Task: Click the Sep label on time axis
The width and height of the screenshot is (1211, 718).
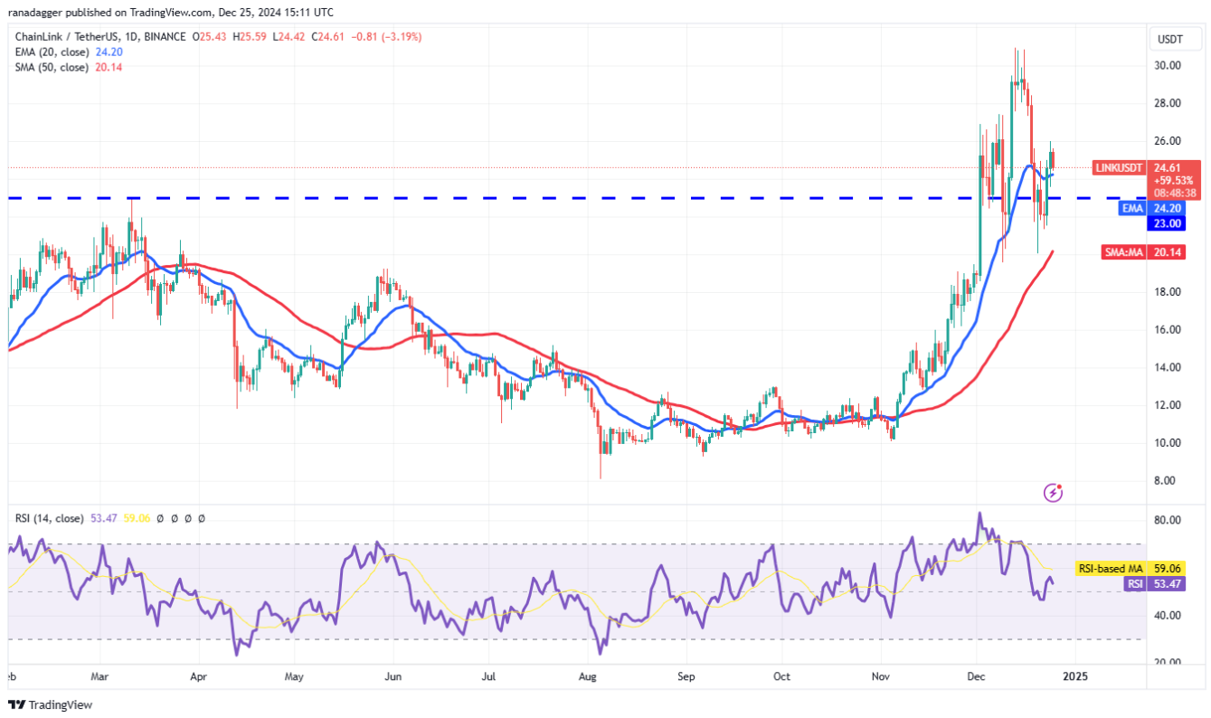Action: click(x=686, y=676)
